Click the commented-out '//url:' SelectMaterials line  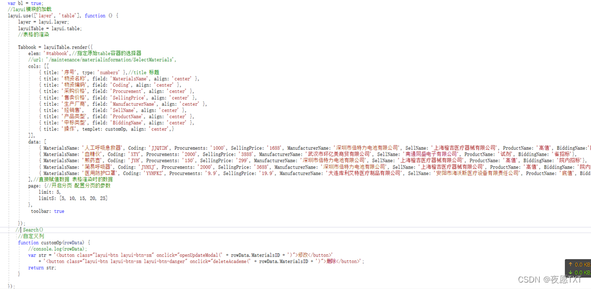[102, 60]
